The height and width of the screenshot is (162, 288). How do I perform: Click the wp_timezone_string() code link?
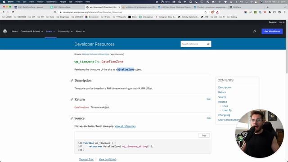pos(136,146)
